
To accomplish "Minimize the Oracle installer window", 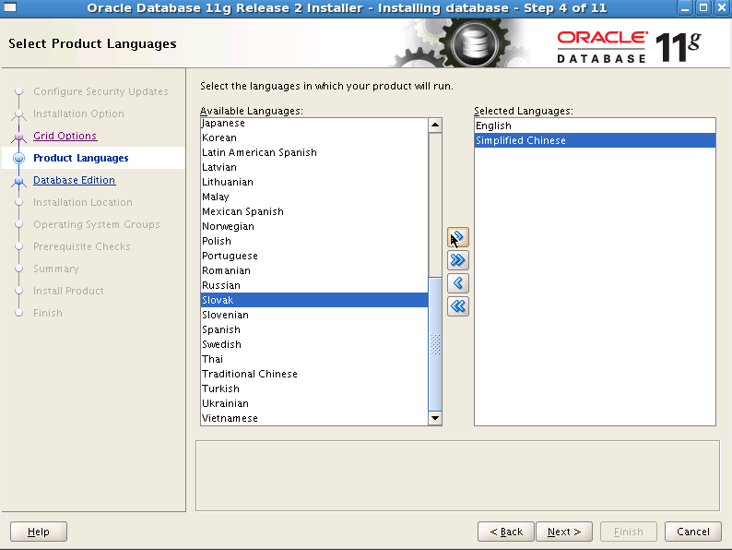I will point(684,8).
